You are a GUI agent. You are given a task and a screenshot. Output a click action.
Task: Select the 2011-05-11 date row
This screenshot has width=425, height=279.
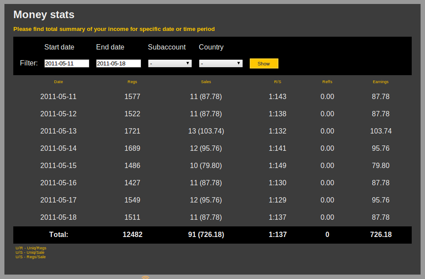tap(58, 96)
